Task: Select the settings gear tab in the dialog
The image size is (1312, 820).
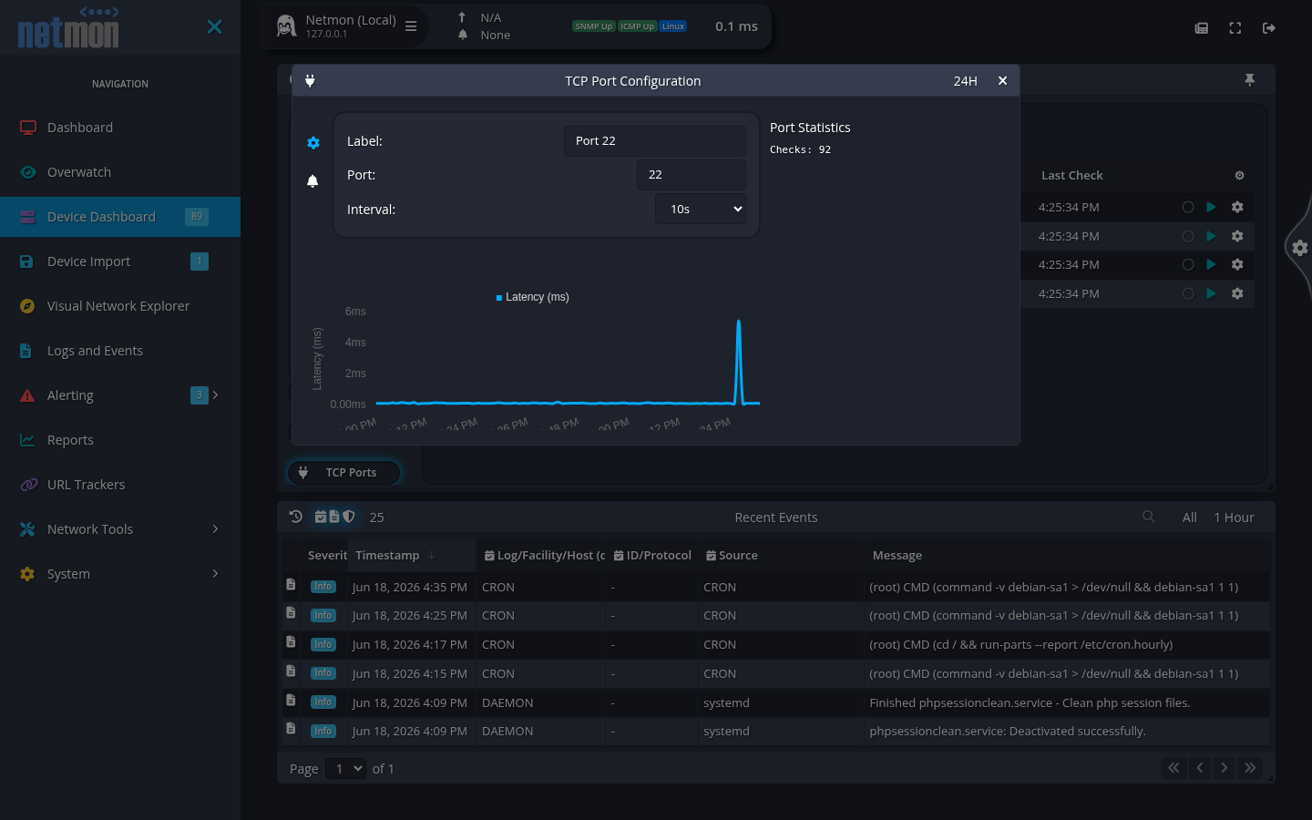Action: [313, 143]
